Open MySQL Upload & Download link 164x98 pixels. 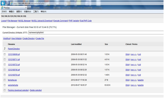click(x=42, y=21)
